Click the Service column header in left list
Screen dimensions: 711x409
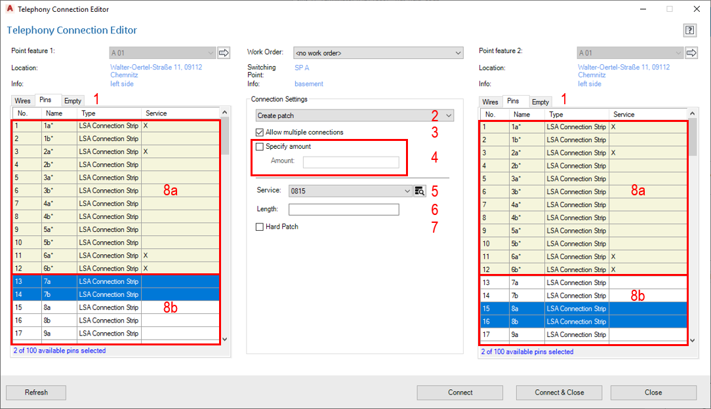point(180,113)
